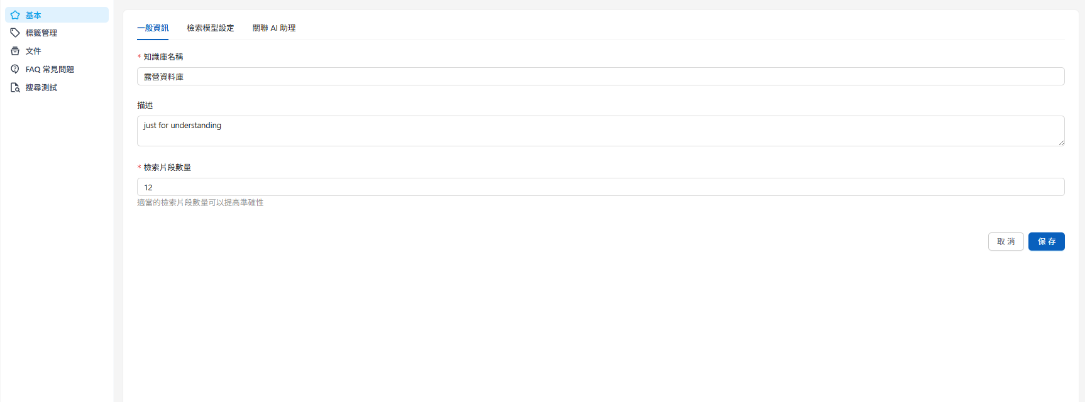
Task: Click the 知識庫名稱 field label
Action: 163,57
